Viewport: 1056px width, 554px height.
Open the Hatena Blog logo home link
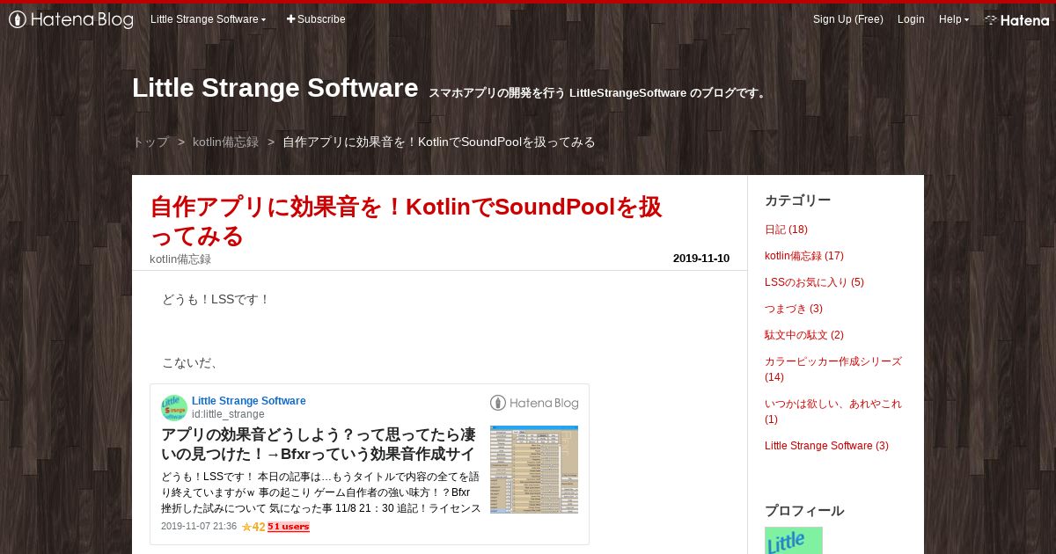71,19
